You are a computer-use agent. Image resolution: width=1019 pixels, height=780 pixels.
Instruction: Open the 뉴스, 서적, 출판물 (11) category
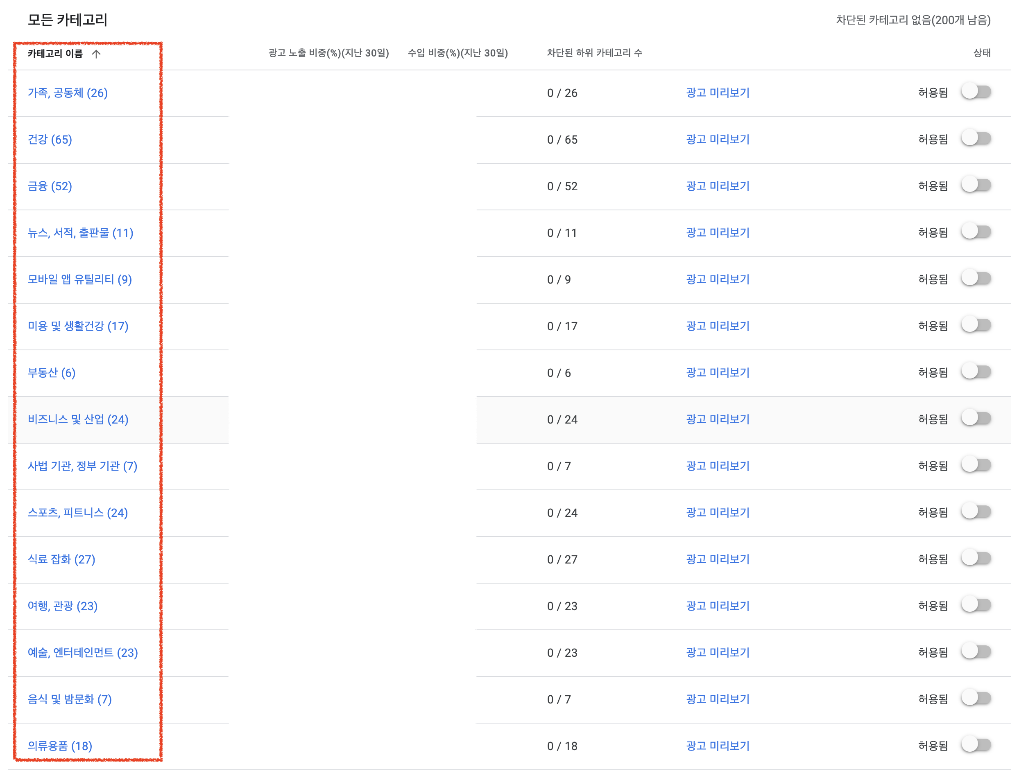[80, 232]
